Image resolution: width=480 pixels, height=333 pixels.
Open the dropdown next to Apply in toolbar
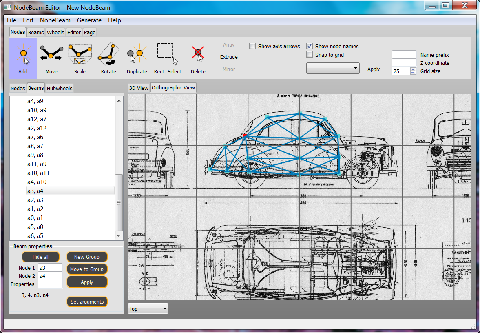[333, 68]
